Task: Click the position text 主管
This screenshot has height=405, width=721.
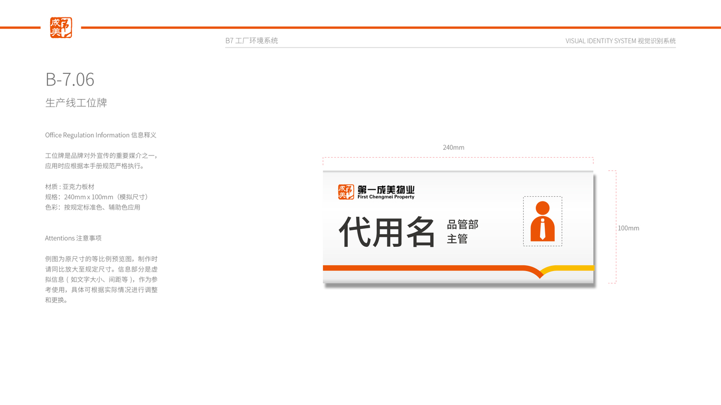Action: [457, 239]
